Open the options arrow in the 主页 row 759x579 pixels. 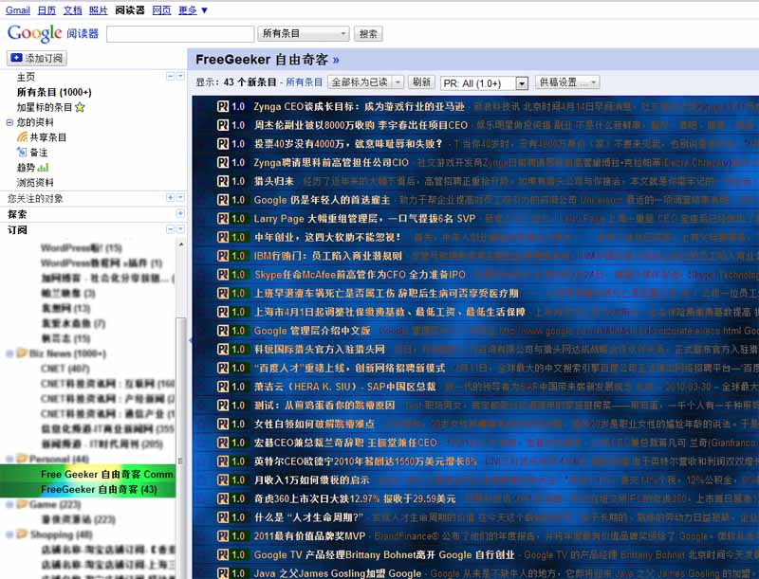(180, 77)
